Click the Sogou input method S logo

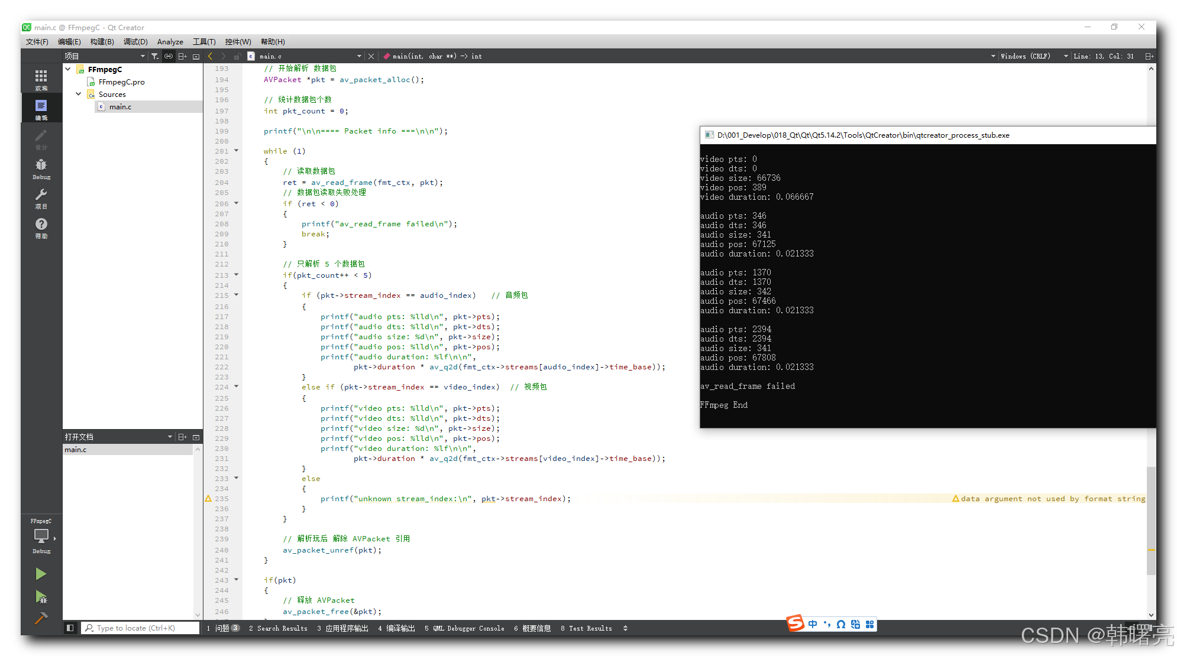click(x=796, y=623)
